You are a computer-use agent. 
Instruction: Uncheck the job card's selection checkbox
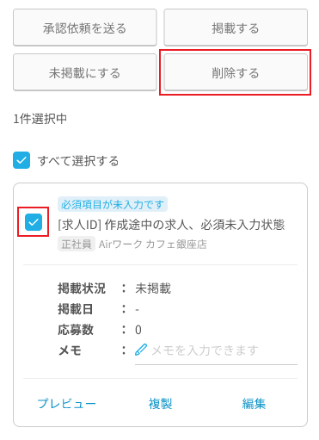pyautogui.click(x=34, y=222)
